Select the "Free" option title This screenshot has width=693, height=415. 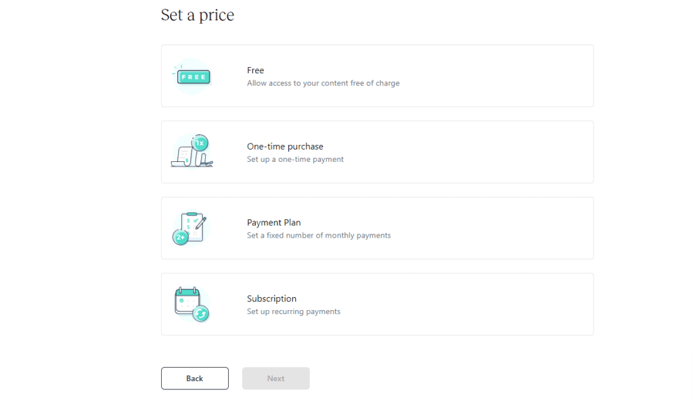point(255,70)
